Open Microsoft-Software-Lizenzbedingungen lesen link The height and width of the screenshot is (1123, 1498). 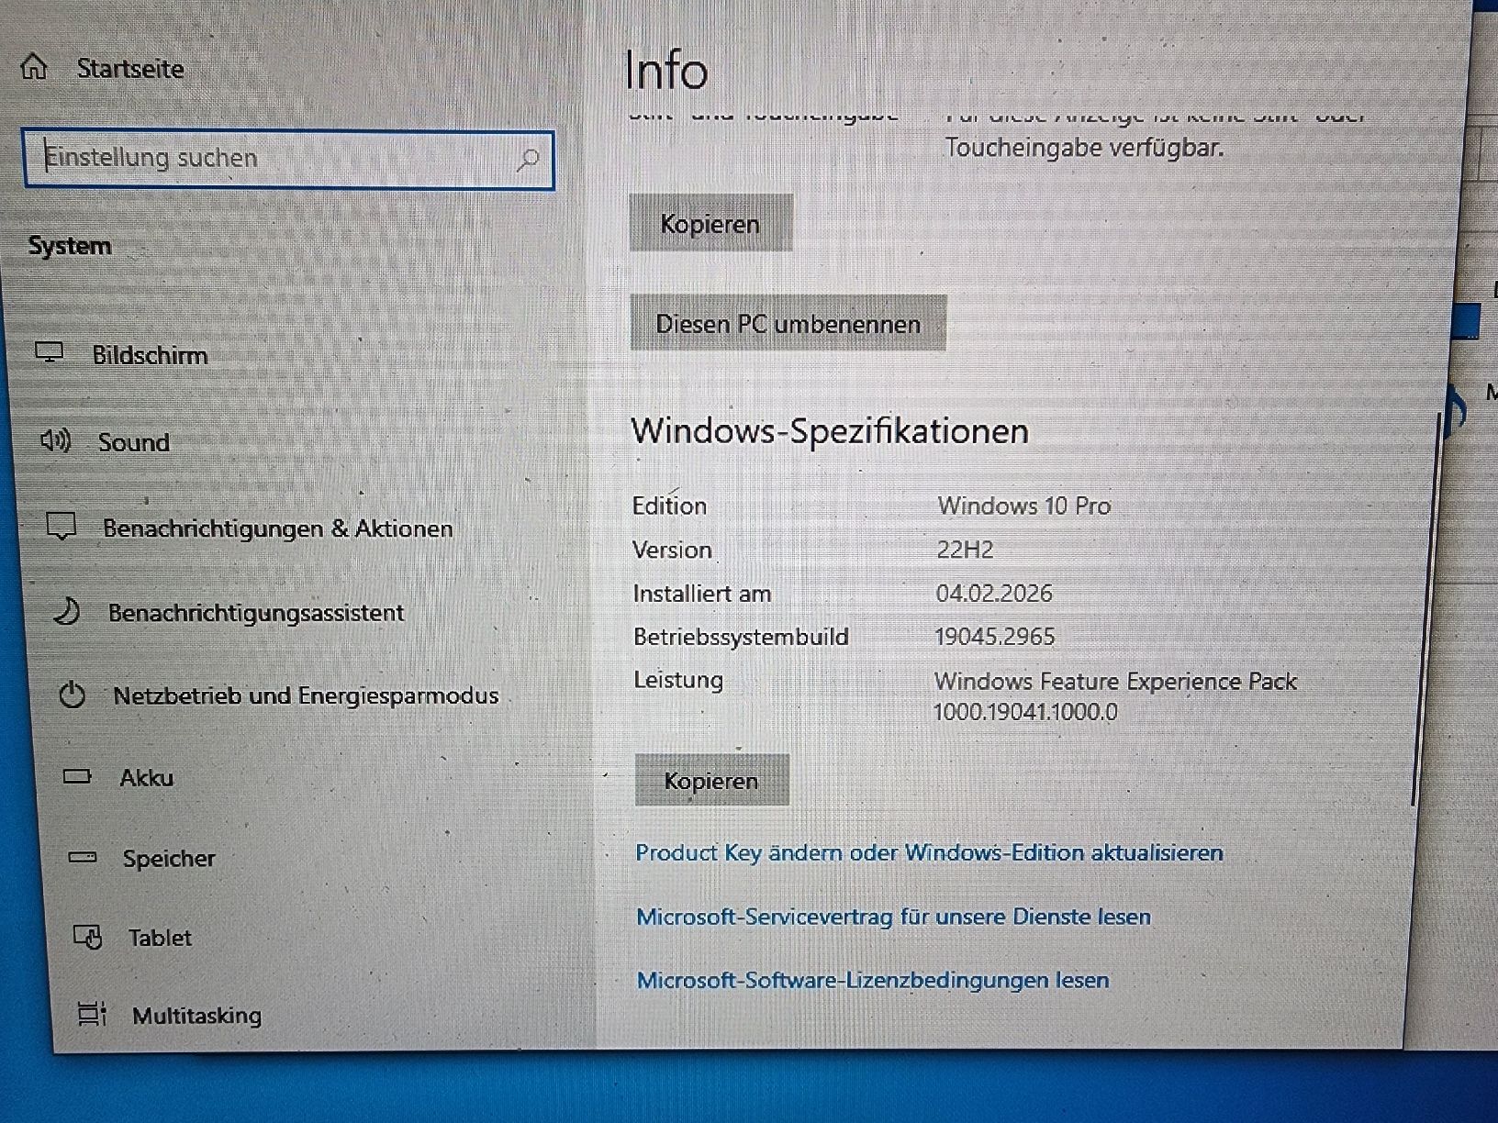pyautogui.click(x=873, y=980)
